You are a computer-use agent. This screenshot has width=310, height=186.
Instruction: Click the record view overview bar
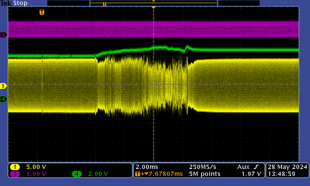(153, 3)
